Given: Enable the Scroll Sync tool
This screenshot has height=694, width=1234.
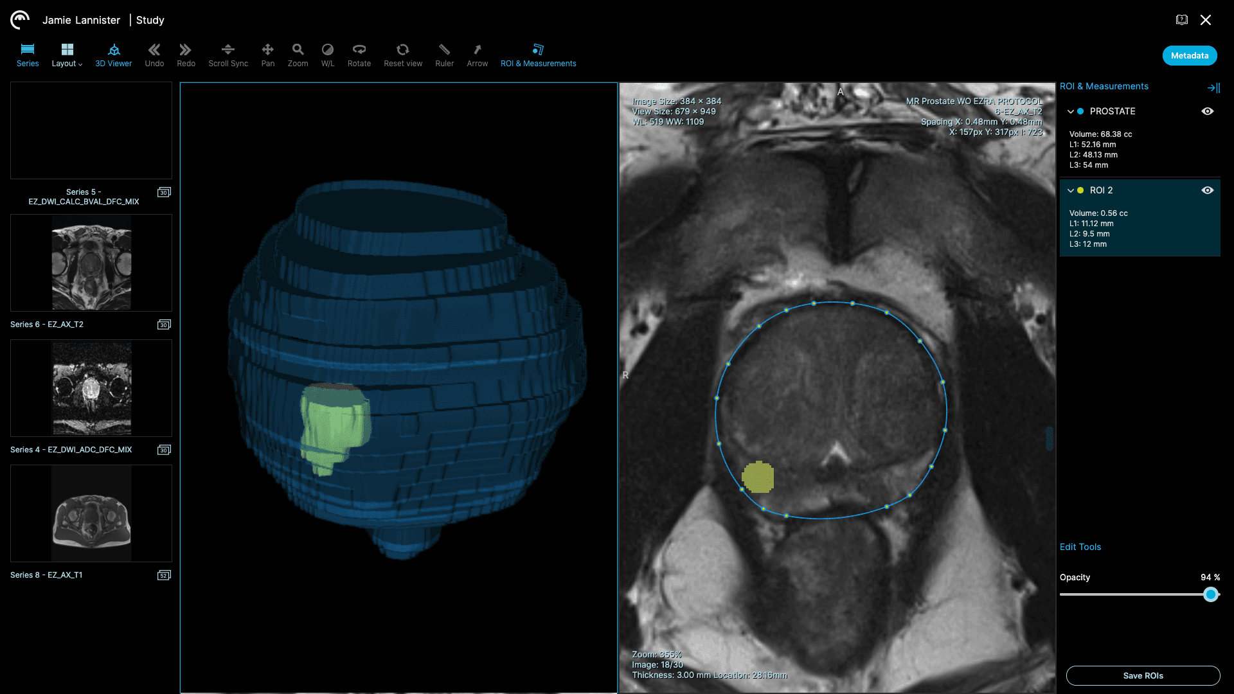Looking at the screenshot, I should [228, 55].
